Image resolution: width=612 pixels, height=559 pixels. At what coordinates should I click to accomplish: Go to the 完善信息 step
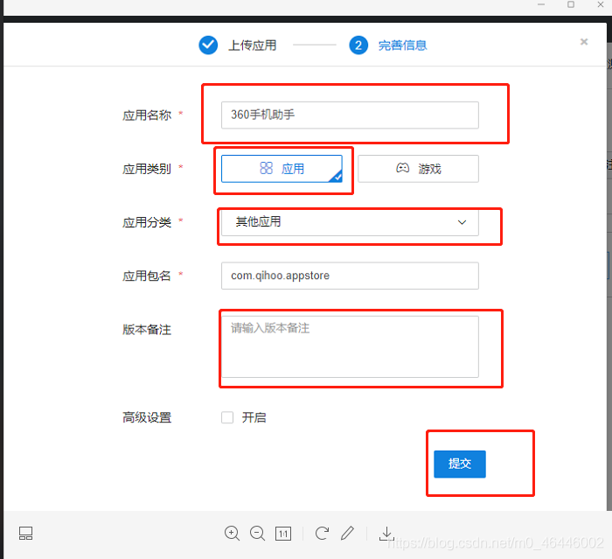(x=402, y=45)
